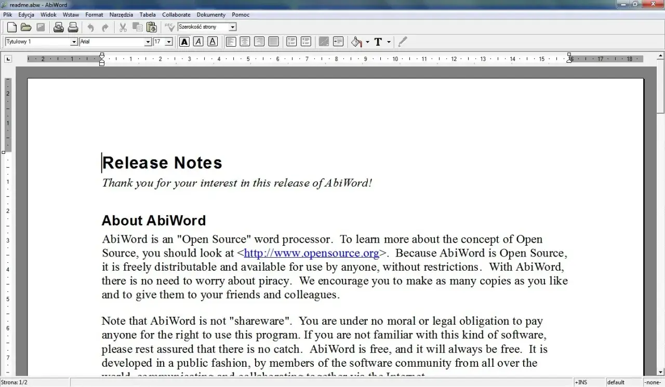The image size is (665, 387).
Task: Click the About AbiWord heading
Action: 154,220
